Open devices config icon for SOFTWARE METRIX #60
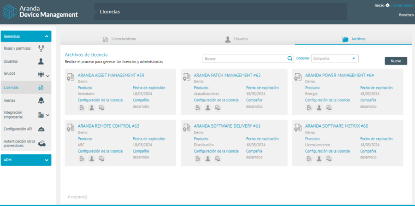 [x=329, y=159]
